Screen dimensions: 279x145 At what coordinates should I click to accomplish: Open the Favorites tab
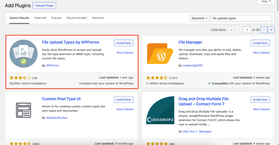(98, 18)
